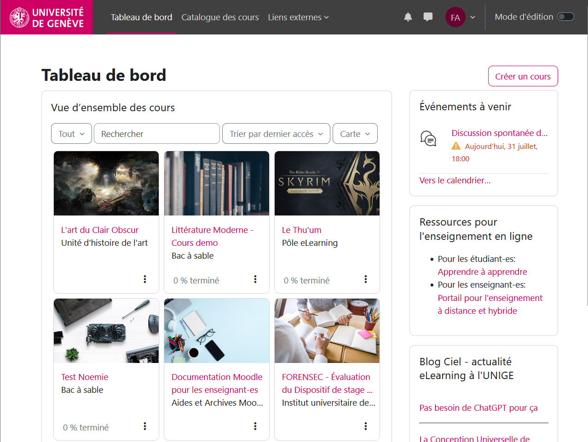
Task: Open the Trier par dernier accès dropdown
Action: click(276, 134)
